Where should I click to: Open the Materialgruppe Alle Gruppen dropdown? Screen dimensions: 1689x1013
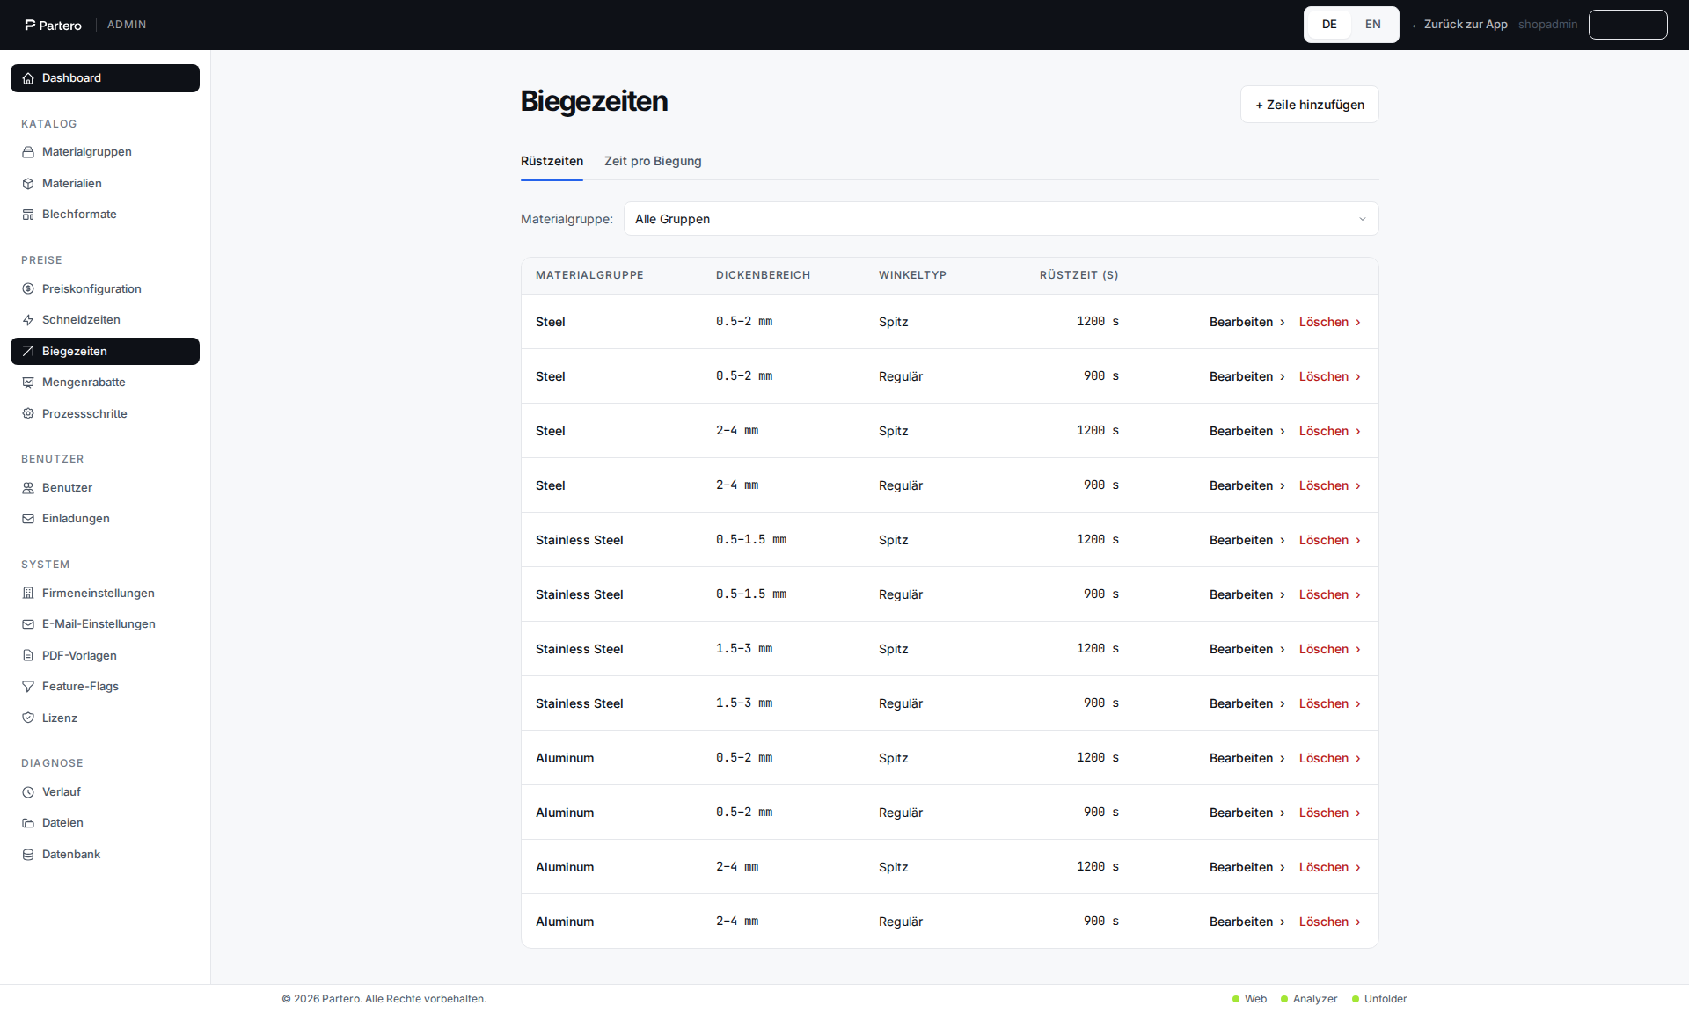(x=1000, y=219)
